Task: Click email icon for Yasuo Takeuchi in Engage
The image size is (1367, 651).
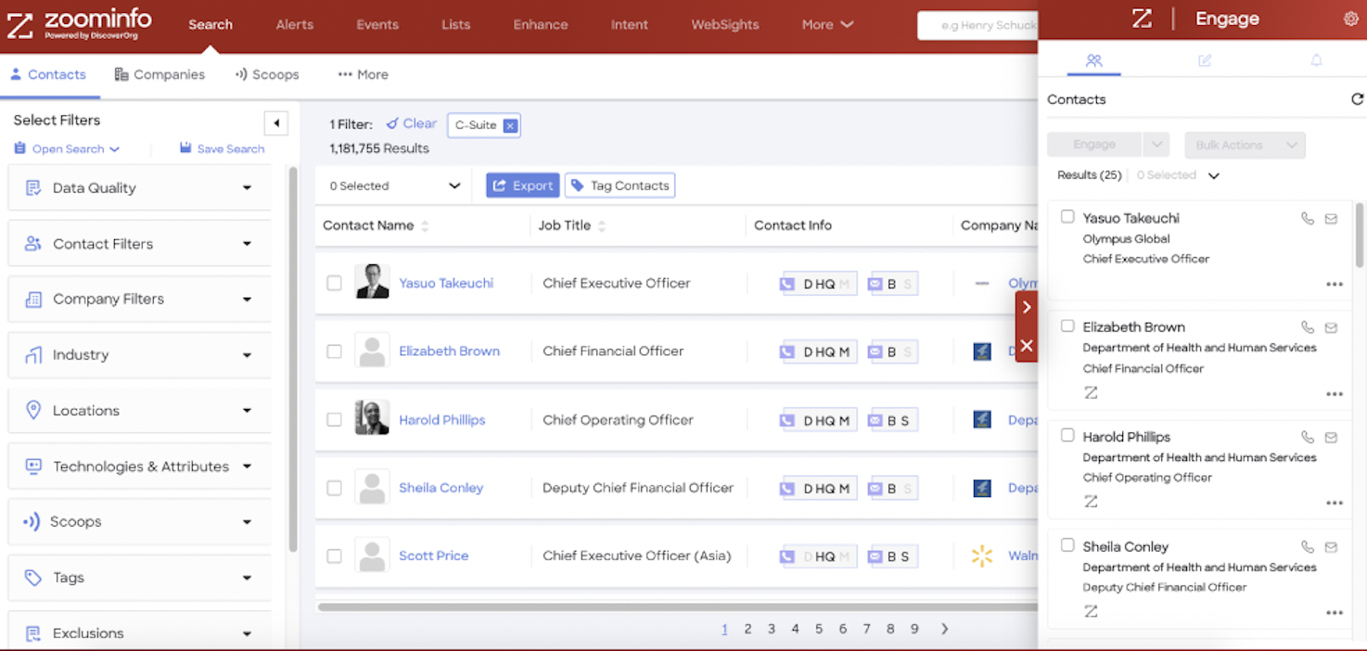Action: [1331, 219]
